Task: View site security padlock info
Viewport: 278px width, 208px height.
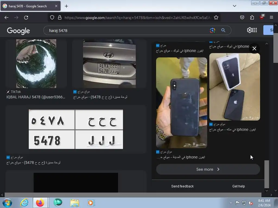Action: point(60,17)
